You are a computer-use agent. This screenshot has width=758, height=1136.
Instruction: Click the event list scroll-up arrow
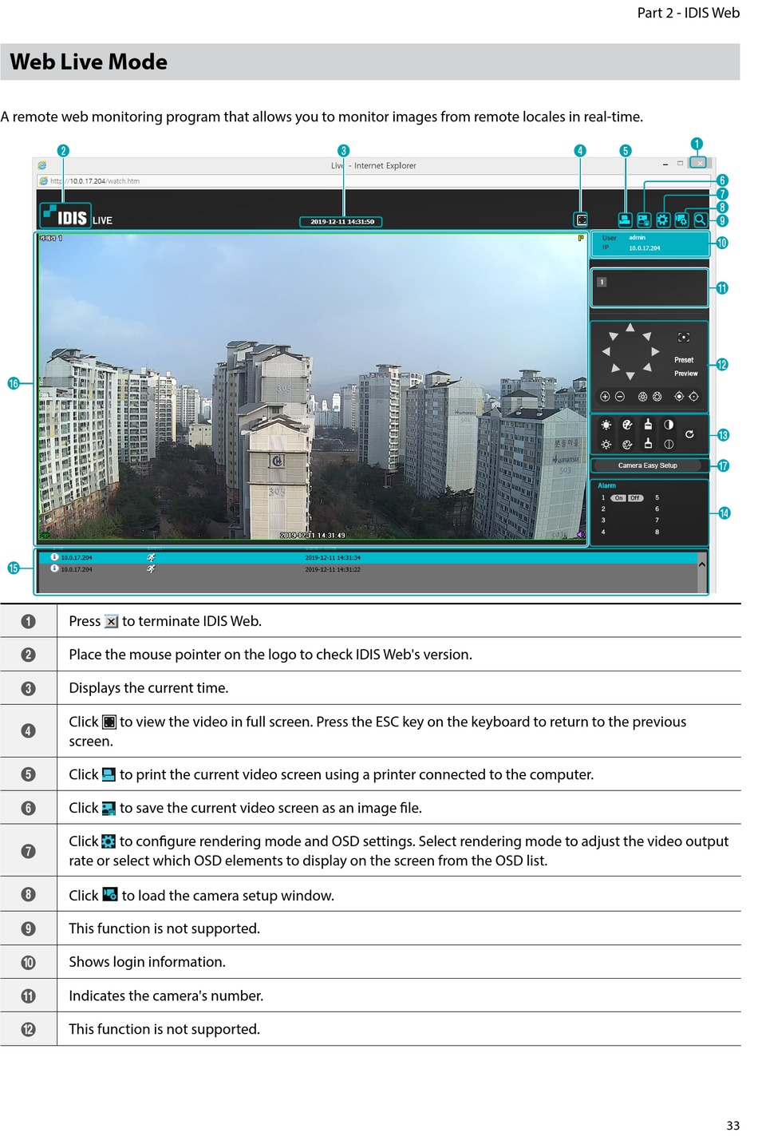coord(702,564)
